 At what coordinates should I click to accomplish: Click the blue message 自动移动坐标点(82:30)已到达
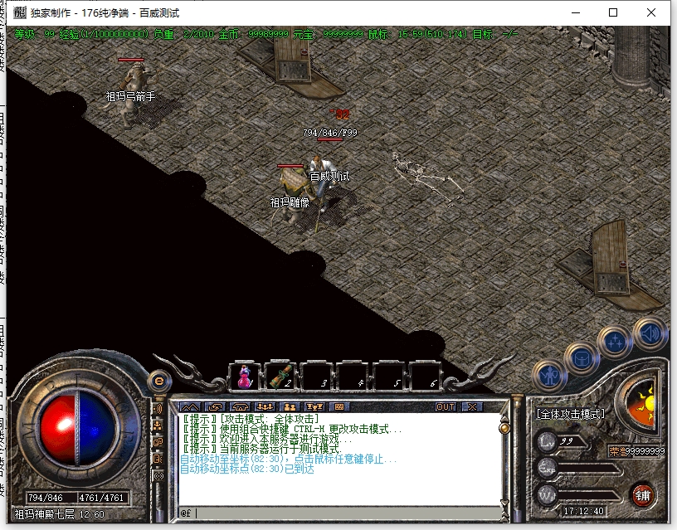(246, 469)
